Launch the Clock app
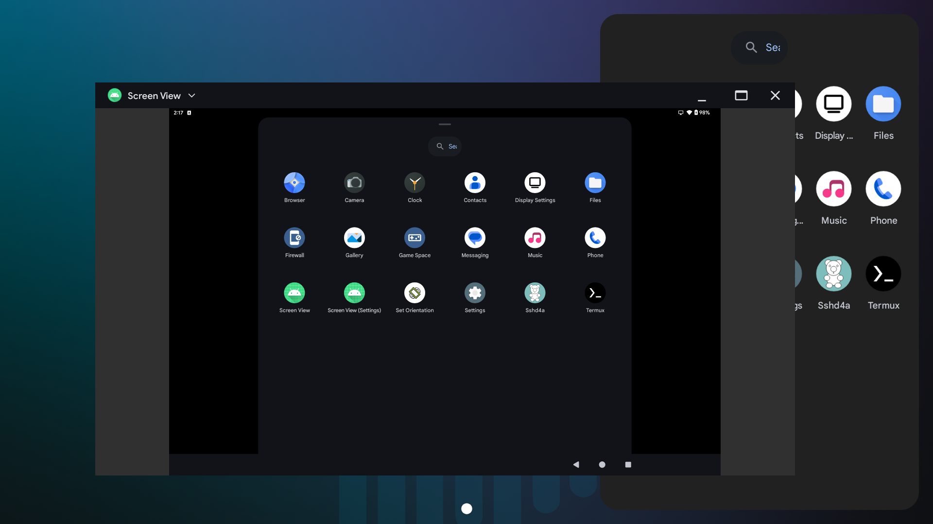 coord(415,182)
